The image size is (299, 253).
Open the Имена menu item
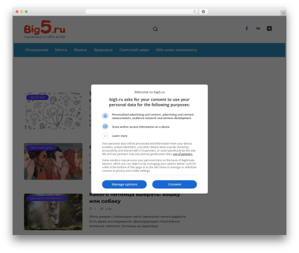[x=80, y=50]
